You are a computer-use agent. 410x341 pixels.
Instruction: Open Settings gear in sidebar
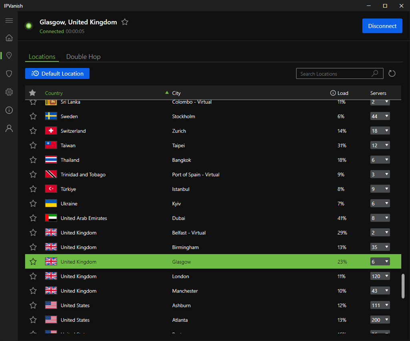tap(9, 92)
